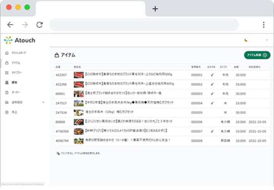Click the browser reload icon
274x190 pixels.
40,25
